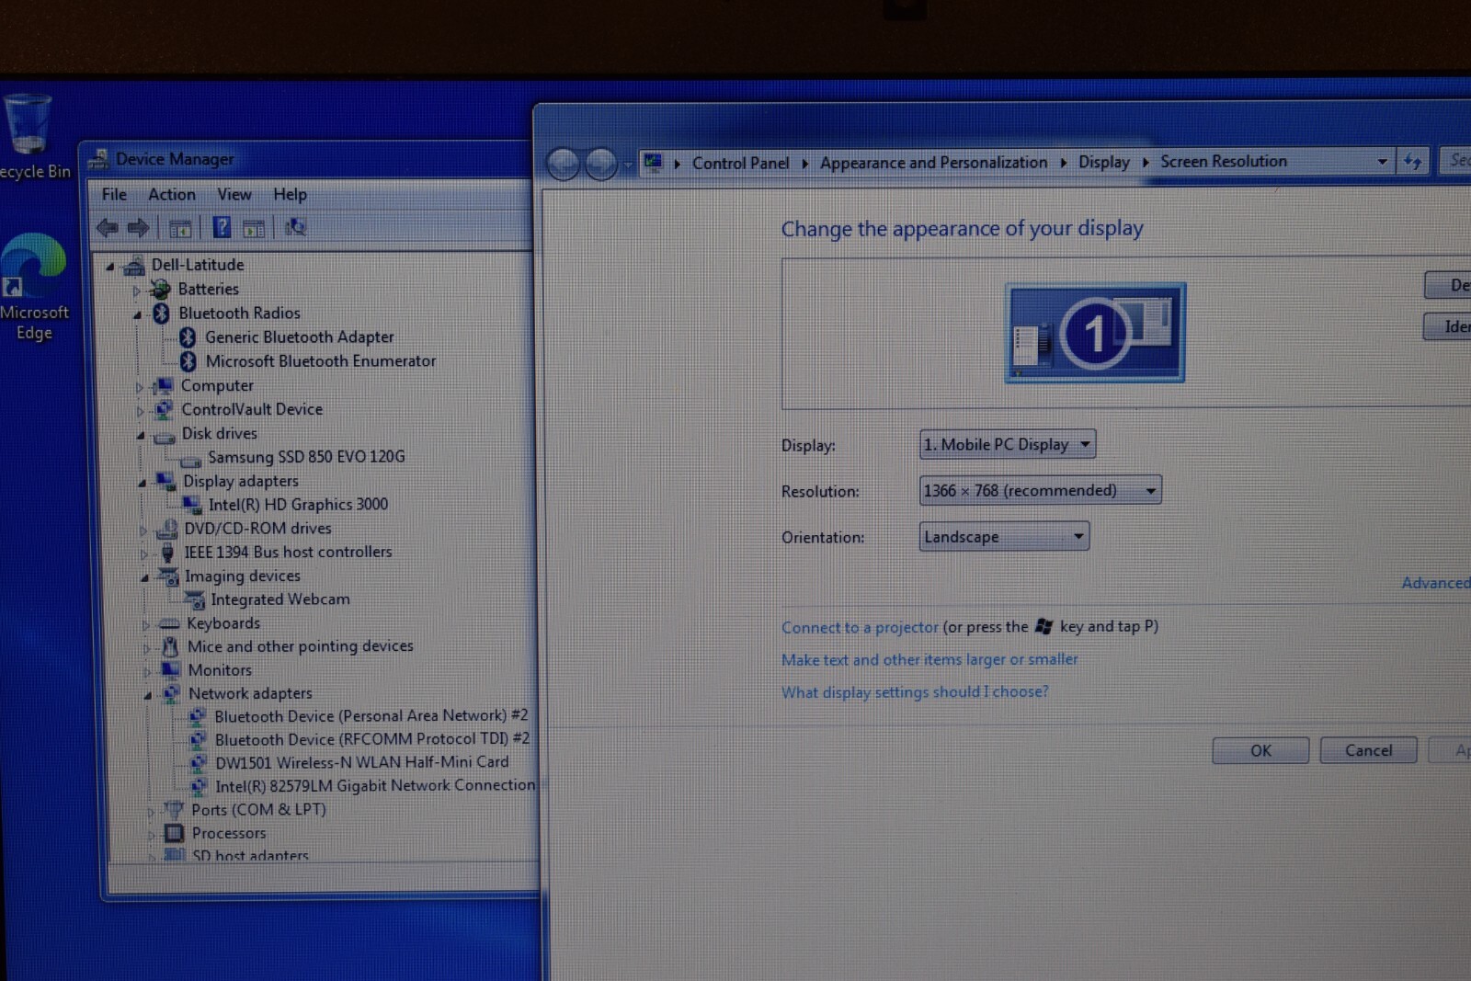Open the File menu in Device Manager
The height and width of the screenshot is (981, 1471).
coord(114,194)
